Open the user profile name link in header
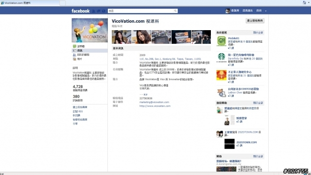Viewport: 311px width, 175px height. (235, 11)
